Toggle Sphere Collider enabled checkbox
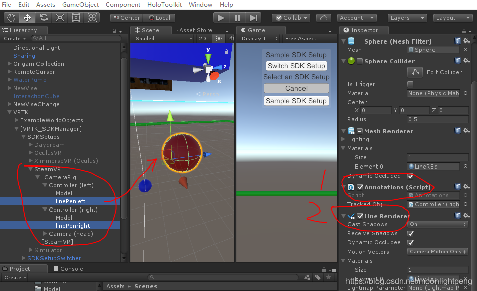The image size is (477, 291). [360, 61]
